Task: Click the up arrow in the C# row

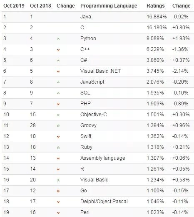Action: pyautogui.click(x=58, y=61)
